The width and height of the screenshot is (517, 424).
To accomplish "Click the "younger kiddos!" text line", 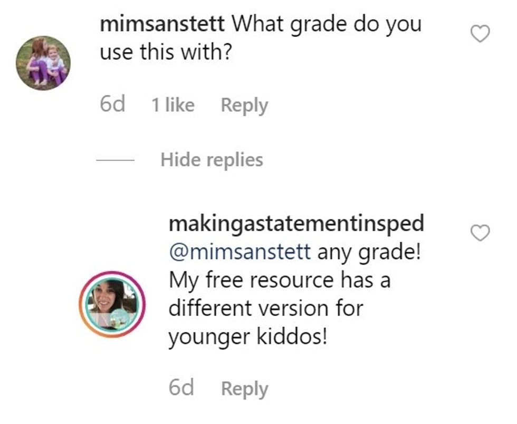I will (x=247, y=337).
